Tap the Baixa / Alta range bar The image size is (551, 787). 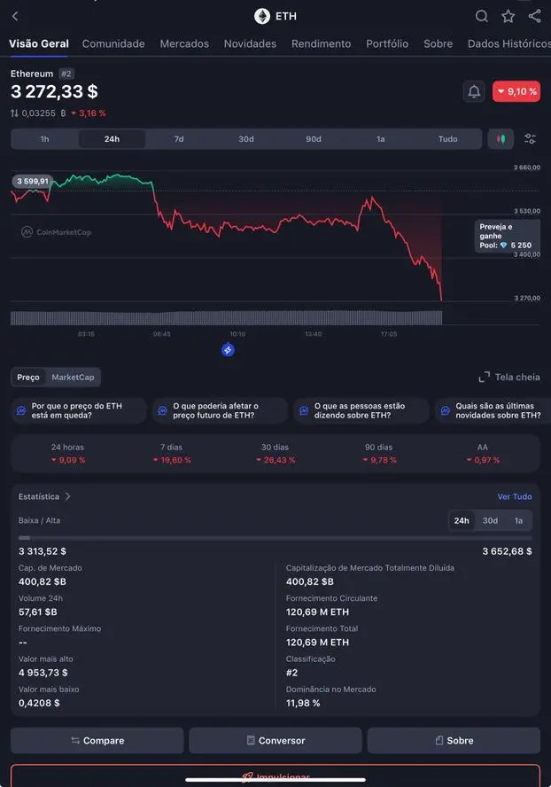pos(275,538)
